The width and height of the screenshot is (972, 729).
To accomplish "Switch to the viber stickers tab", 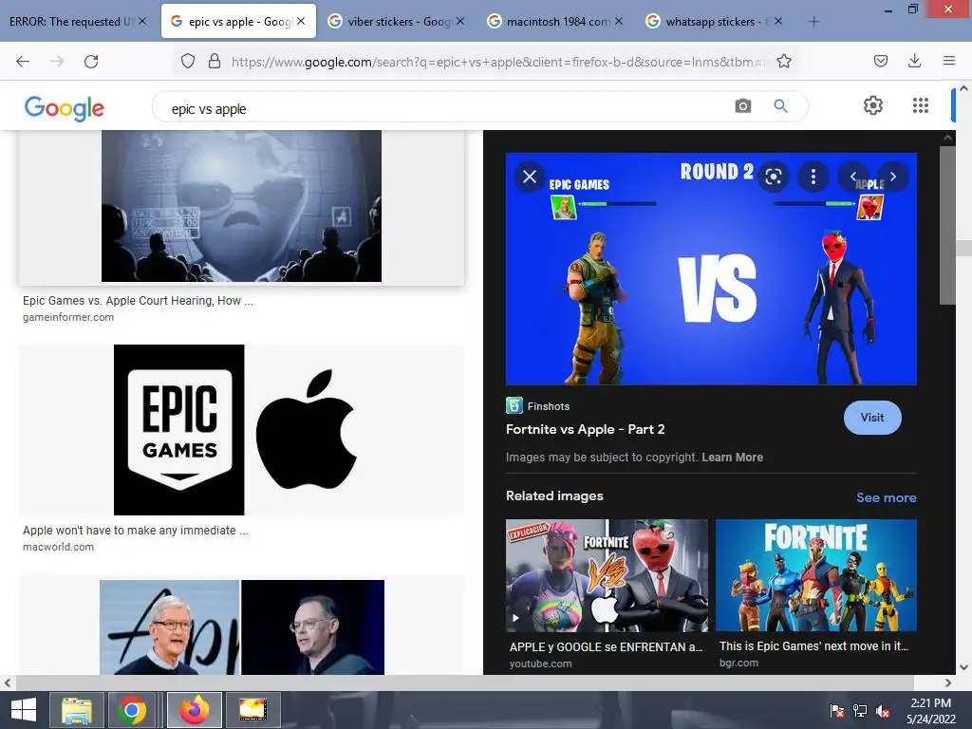I will tap(399, 22).
